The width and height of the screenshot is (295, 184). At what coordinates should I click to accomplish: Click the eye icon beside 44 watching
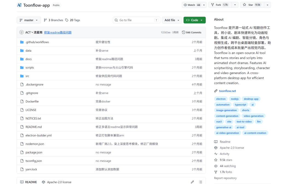coord(216,166)
